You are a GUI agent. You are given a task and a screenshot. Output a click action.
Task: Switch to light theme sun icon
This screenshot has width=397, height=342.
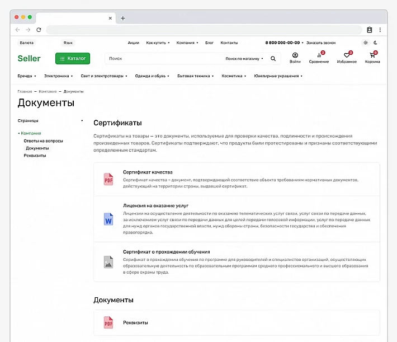366,43
